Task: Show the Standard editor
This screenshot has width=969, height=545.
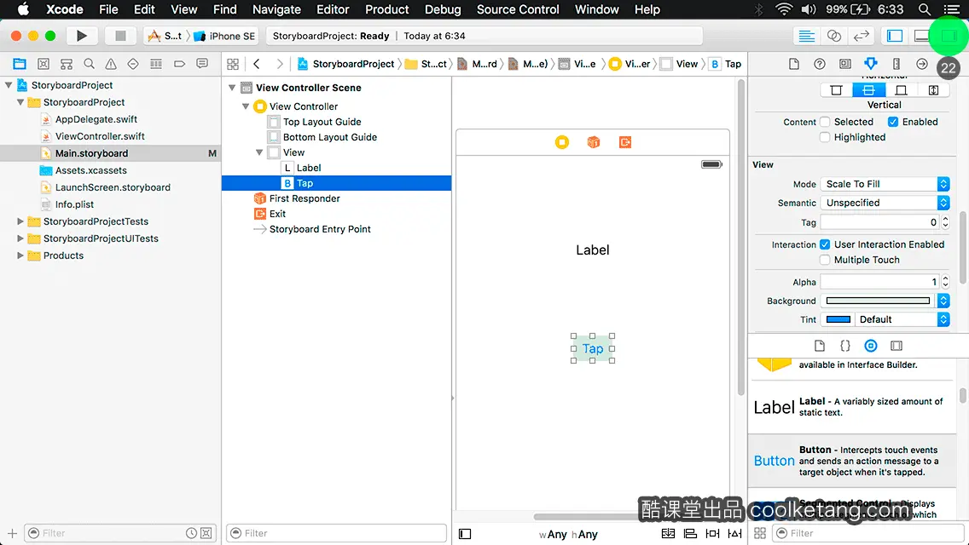Action: coord(806,36)
